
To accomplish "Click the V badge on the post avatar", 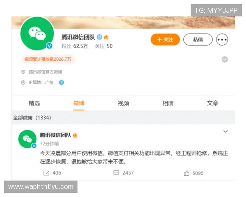I will (x=34, y=146).
